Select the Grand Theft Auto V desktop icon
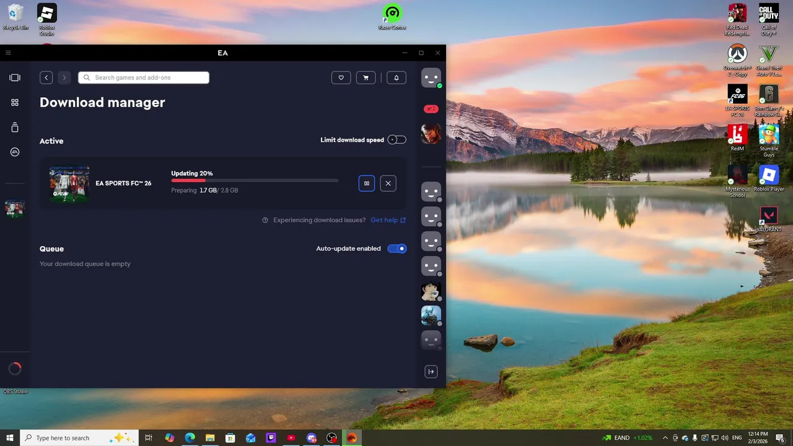The image size is (793, 446). point(769,60)
